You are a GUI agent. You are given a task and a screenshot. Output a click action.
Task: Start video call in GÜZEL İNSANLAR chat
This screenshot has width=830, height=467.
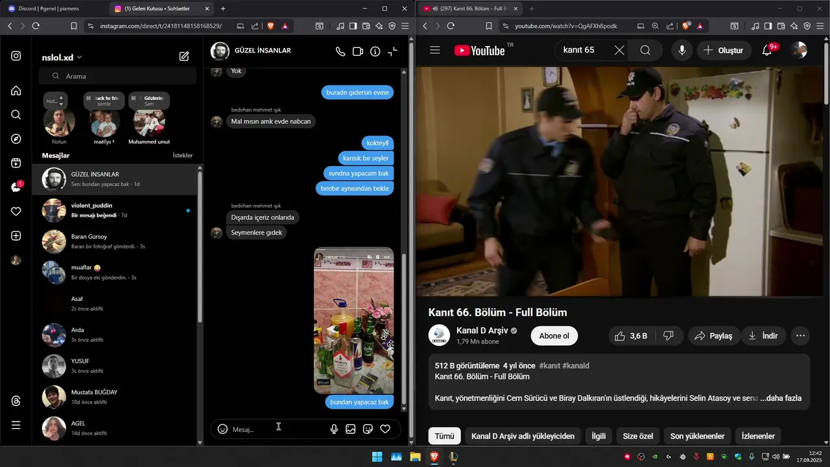click(x=358, y=52)
